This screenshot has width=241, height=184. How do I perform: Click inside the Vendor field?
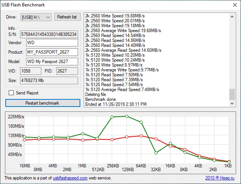[52, 43]
